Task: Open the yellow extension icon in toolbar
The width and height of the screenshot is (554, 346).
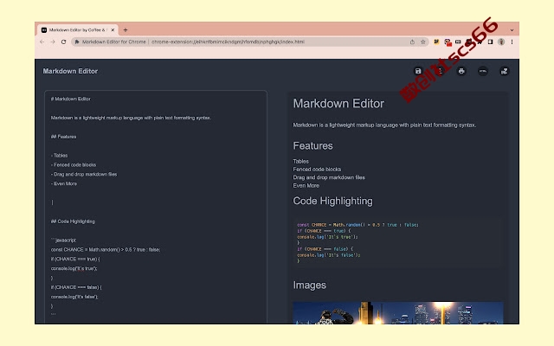Action: click(x=436, y=42)
